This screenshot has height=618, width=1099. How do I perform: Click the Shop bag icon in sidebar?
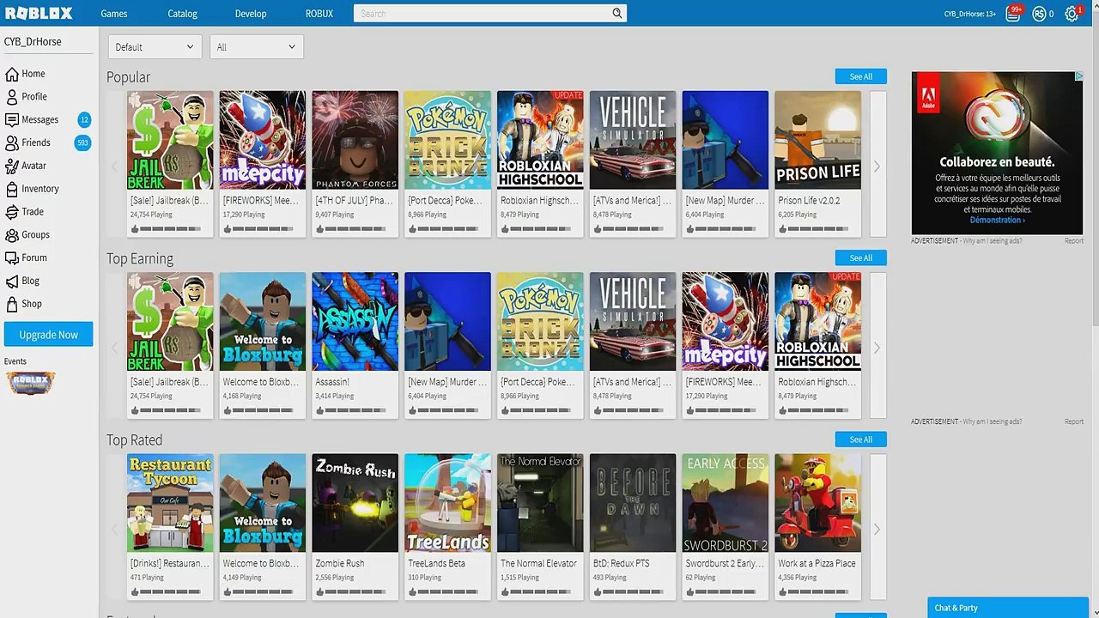(x=12, y=304)
